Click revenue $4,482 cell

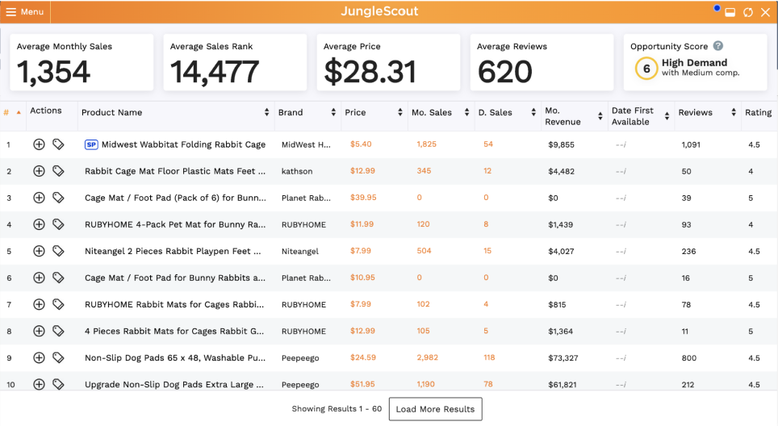pyautogui.click(x=561, y=172)
